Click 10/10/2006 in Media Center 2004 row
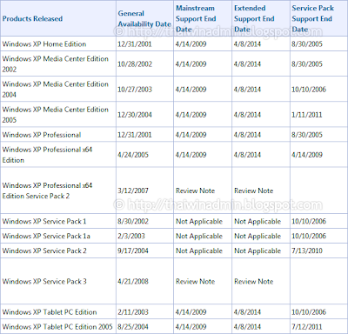 pyautogui.click(x=309, y=90)
